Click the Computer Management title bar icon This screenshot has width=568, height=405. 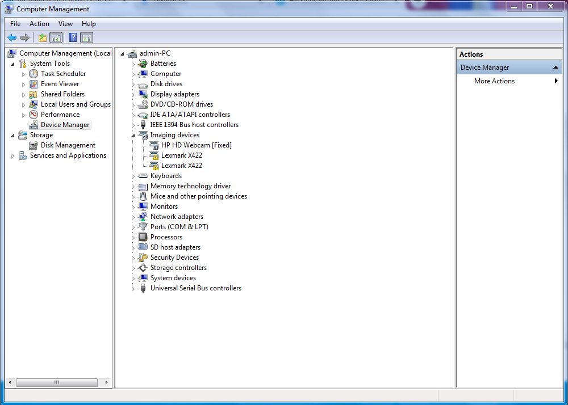tap(8, 9)
